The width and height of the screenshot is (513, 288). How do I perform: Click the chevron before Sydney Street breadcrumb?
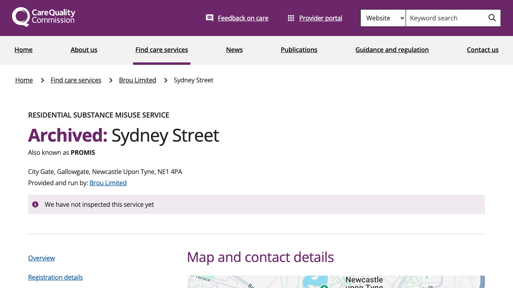tap(165, 80)
